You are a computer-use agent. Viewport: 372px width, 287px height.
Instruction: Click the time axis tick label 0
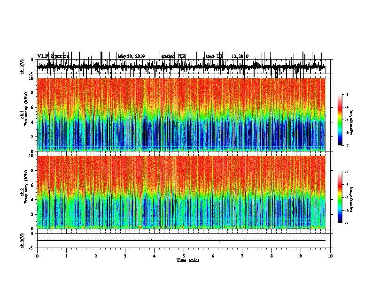(x=37, y=256)
